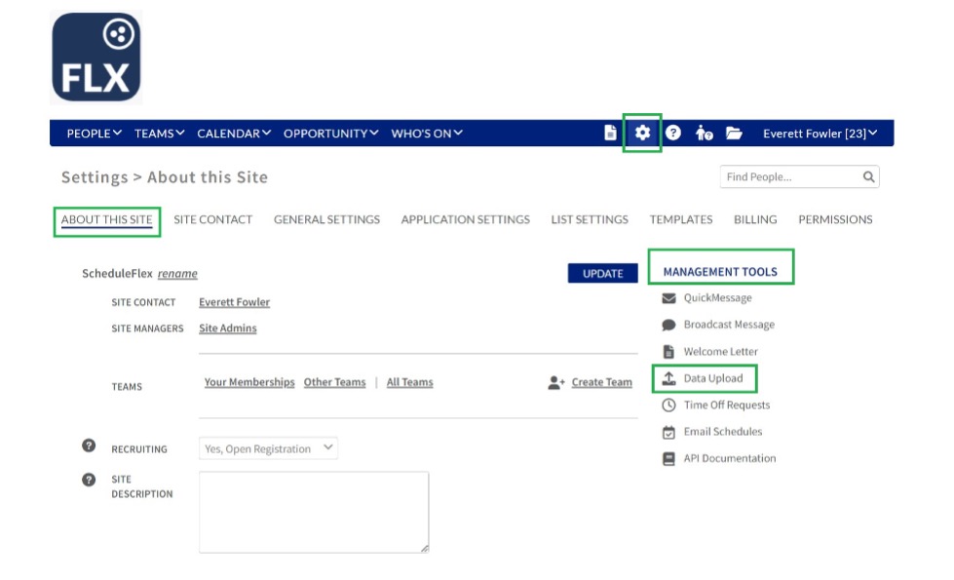This screenshot has height=580, width=954.
Task: Click the MANAGEMENT TOOLS heading
Action: point(720,272)
